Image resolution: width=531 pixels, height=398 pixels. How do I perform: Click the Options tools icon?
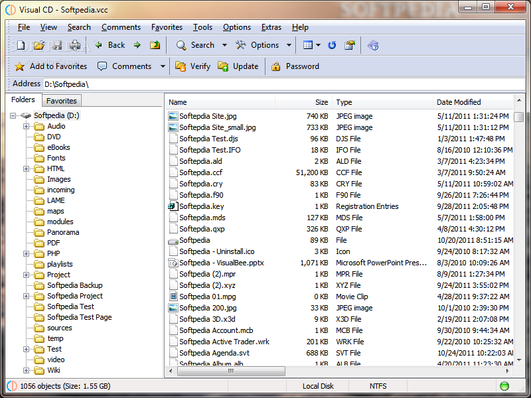[x=241, y=45]
